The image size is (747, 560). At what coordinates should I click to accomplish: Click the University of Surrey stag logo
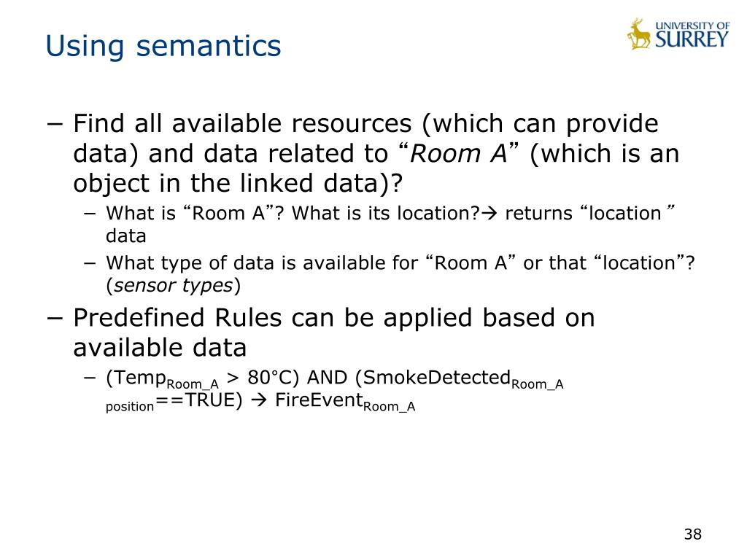(x=638, y=34)
